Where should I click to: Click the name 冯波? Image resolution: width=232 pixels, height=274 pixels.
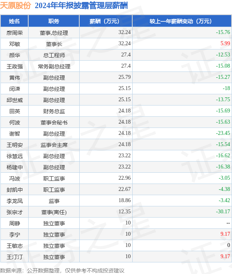tap(15, 178)
